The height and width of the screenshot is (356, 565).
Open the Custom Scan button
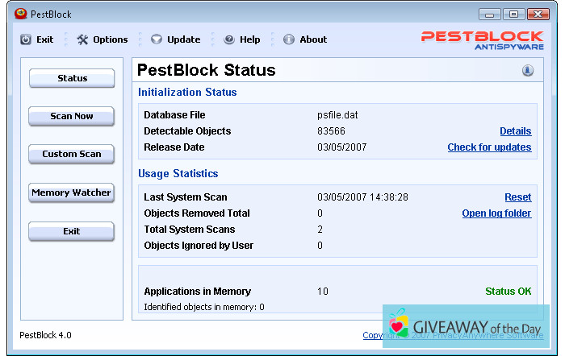pos(72,154)
